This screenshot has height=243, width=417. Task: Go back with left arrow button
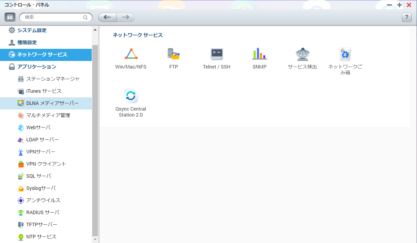tap(107, 17)
